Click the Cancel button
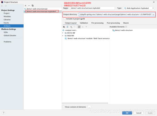157x116 pixels. pyautogui.click(x=139, y=113)
